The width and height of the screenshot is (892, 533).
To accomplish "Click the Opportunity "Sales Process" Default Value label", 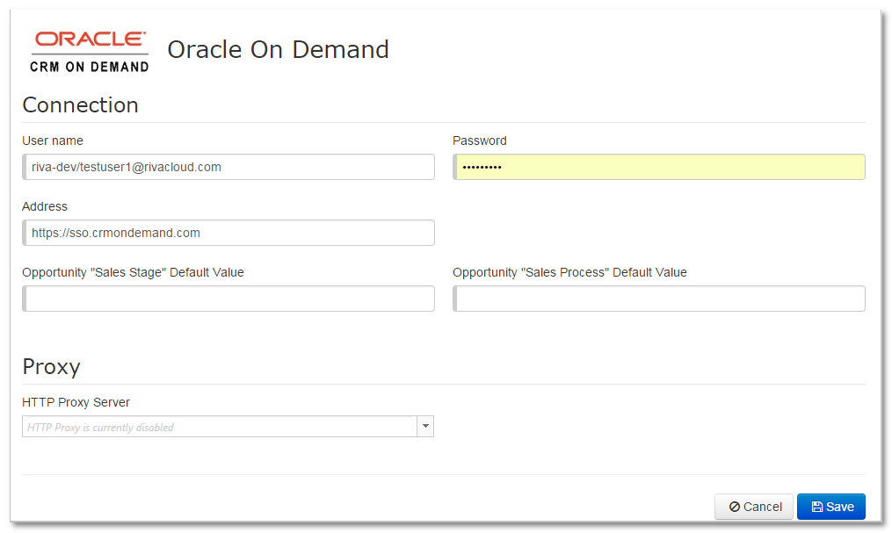I will (x=569, y=272).
